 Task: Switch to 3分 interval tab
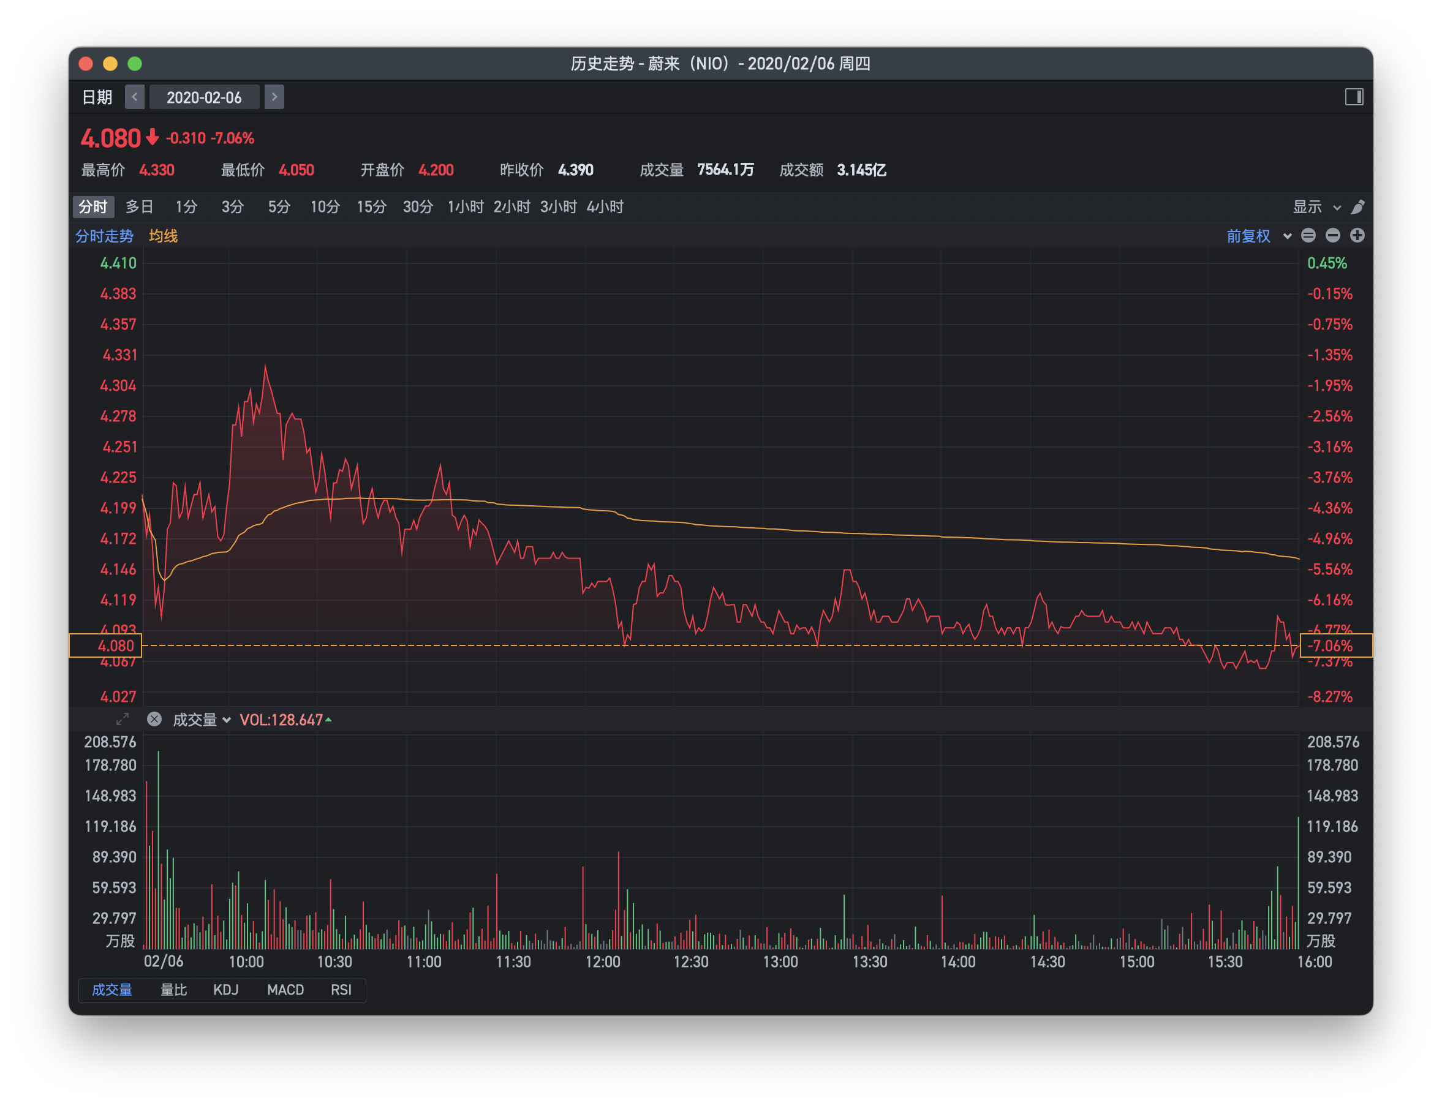[x=232, y=207]
